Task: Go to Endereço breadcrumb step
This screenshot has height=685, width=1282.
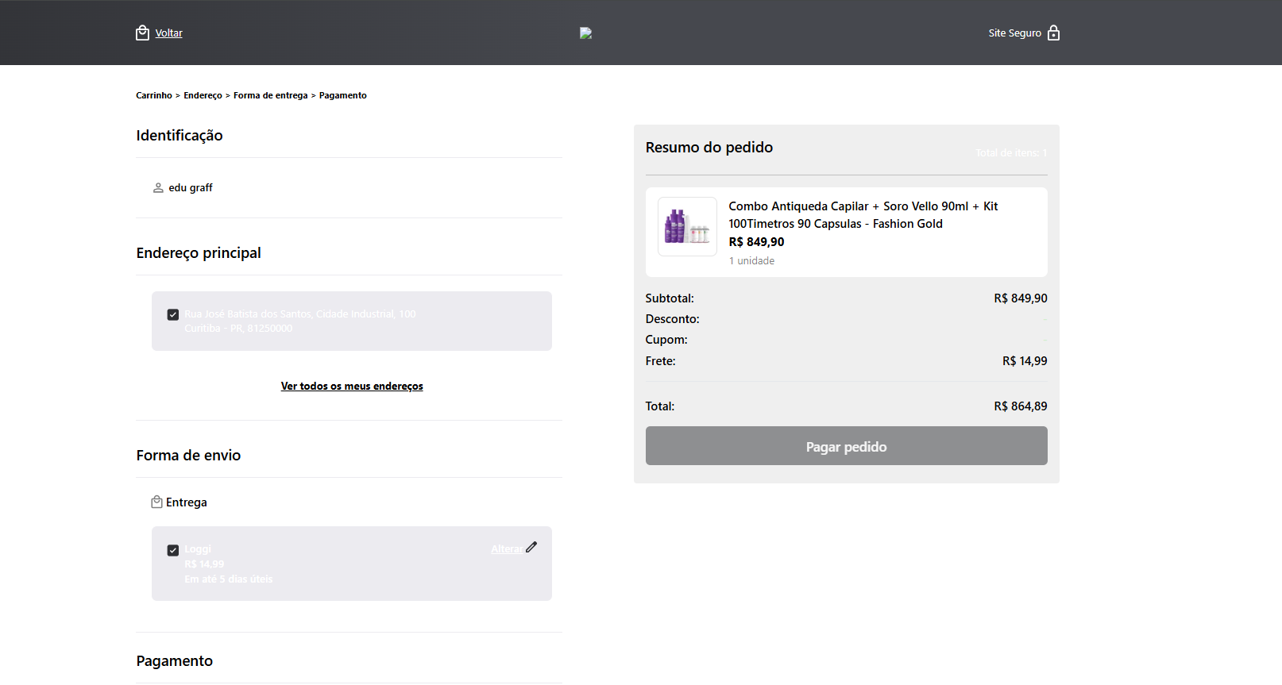Action: click(203, 95)
